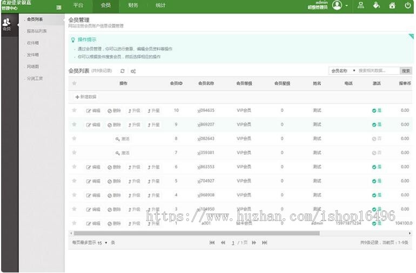Toggle activation status for member ID 4
This screenshot has height=273, width=416.
pyautogui.click(x=377, y=195)
